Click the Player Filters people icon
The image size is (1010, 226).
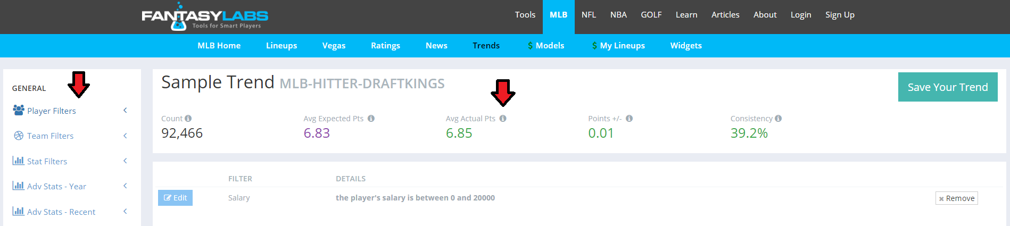(19, 110)
